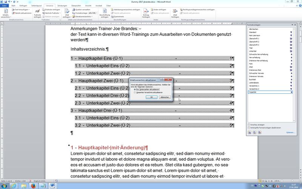Image resolution: width=302 pixels, height=189 pixels.
Task: Switch to the Start tab
Action: tap(13, 6)
